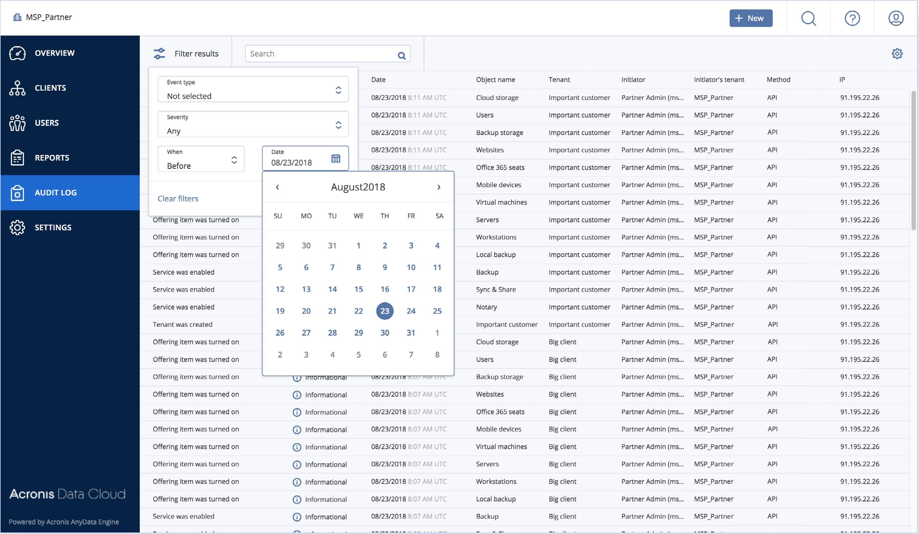Click the Reports clipboard icon

click(17, 158)
